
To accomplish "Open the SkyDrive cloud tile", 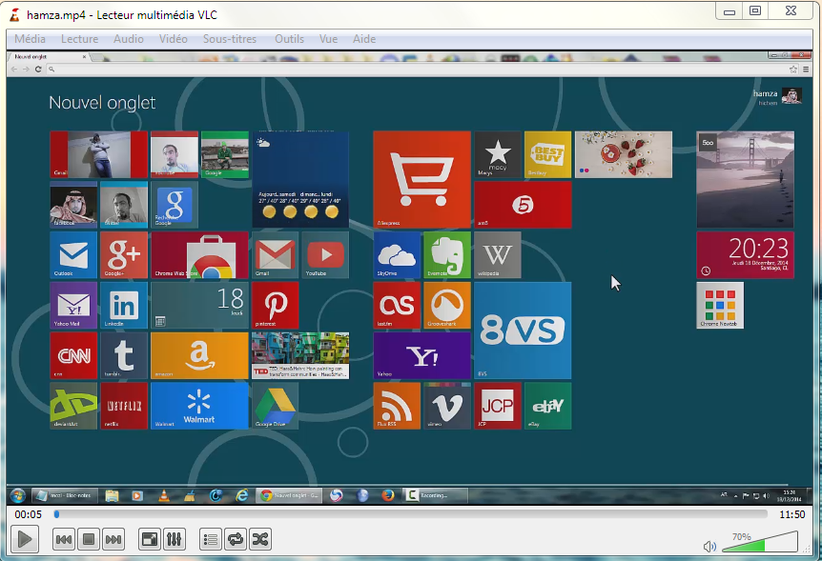I will (x=397, y=255).
